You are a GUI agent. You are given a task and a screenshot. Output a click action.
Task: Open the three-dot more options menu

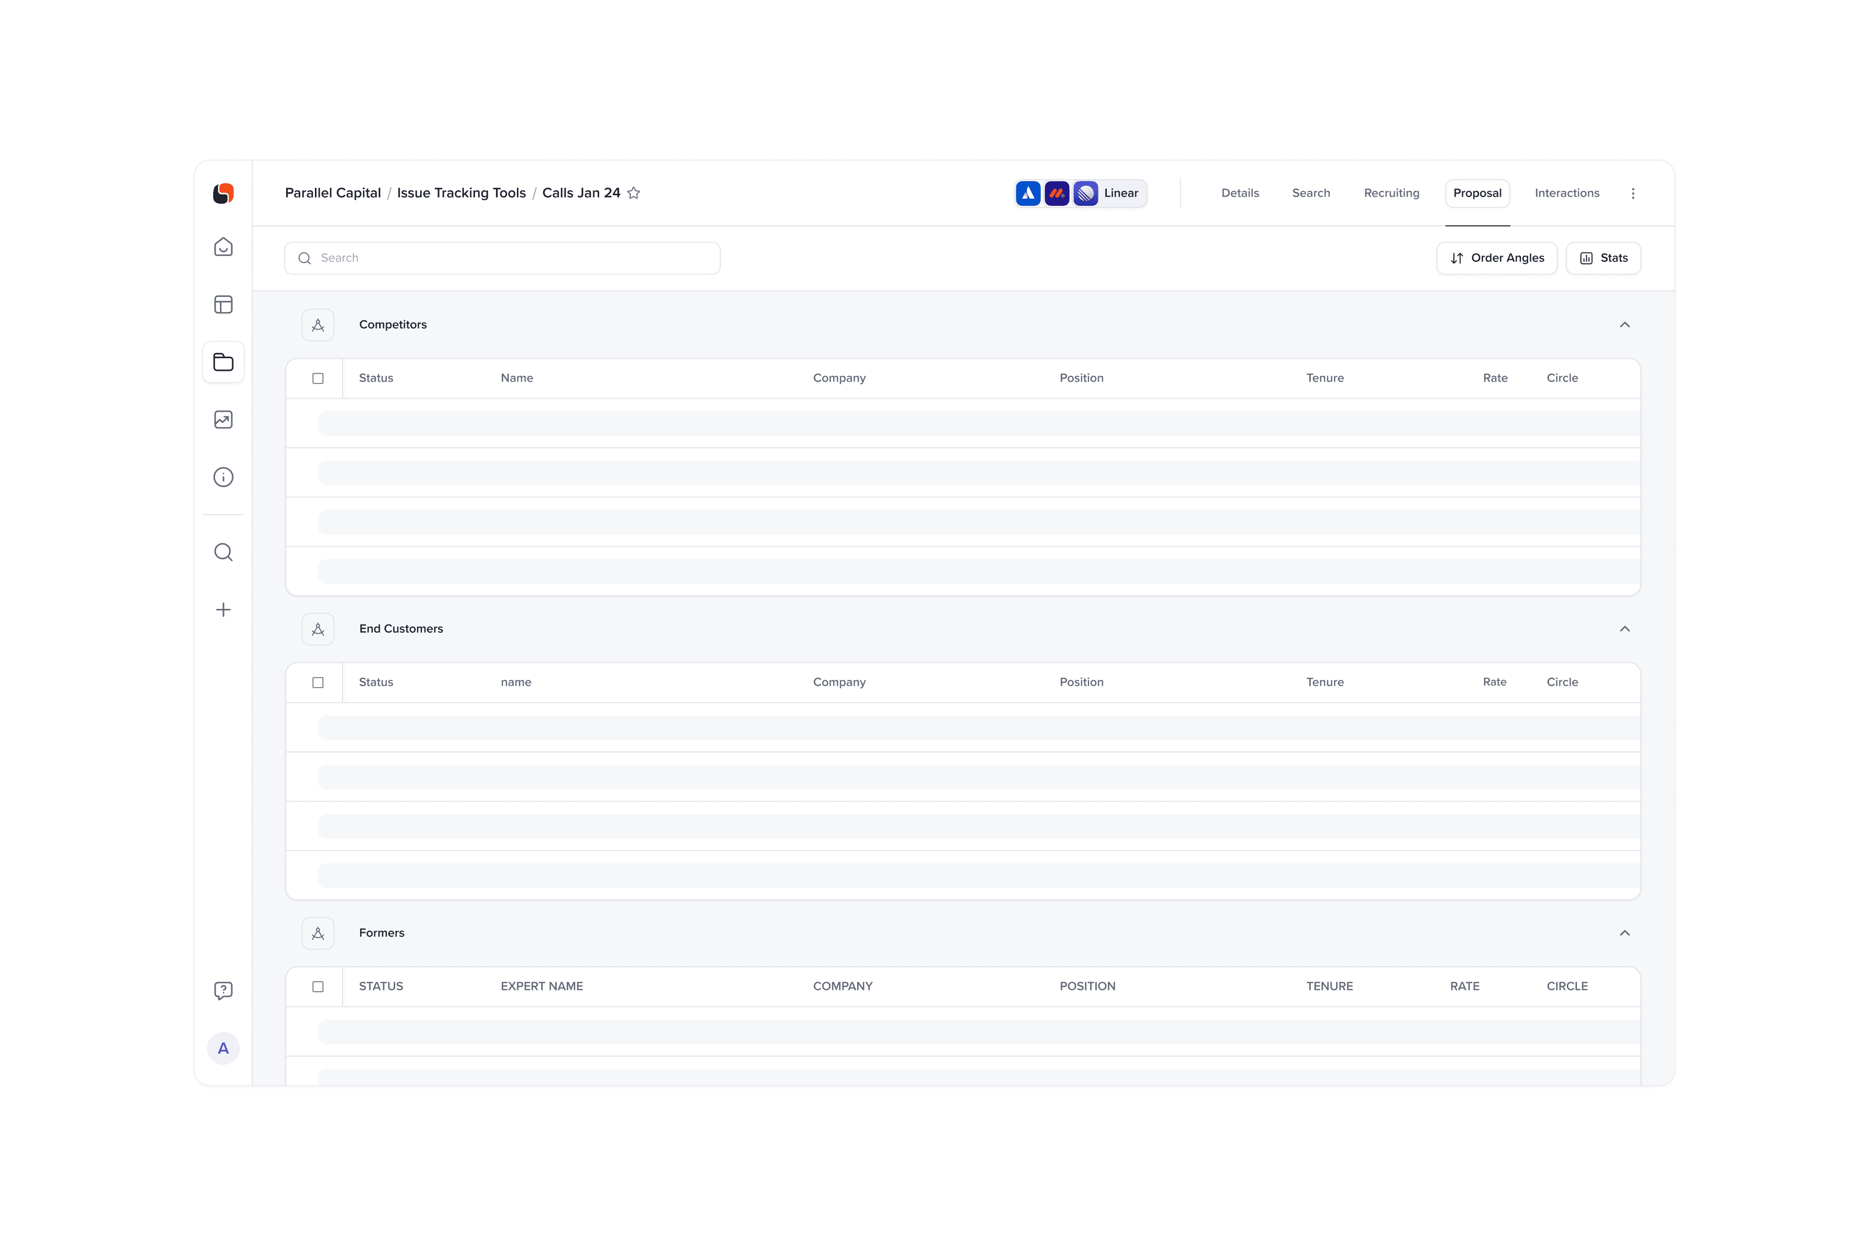1633,193
